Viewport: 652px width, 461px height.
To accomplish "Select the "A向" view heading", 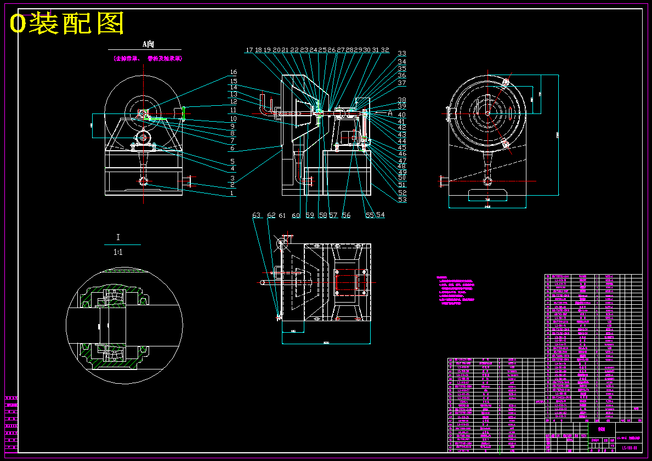I will 148,44.
